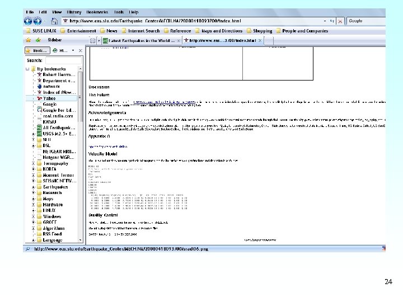Click the link in The Future paragraph
Screen dimensions: 403x302
[164, 102]
